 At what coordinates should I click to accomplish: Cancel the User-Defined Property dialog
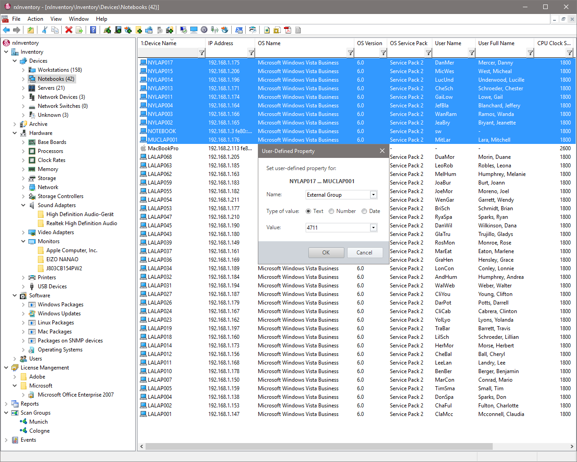coord(364,253)
